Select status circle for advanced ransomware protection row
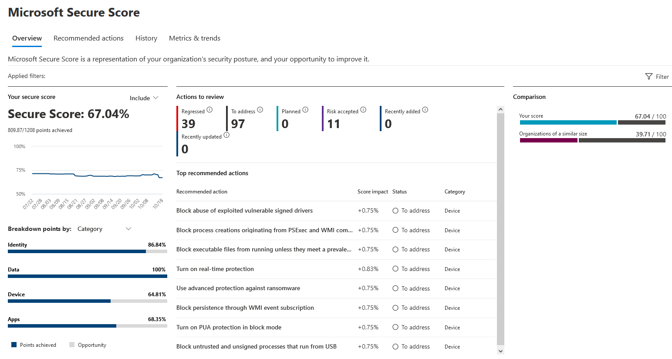The width and height of the screenshot is (672, 359). tap(395, 288)
